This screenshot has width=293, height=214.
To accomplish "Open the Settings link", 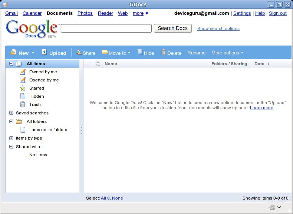I will click(242, 13).
